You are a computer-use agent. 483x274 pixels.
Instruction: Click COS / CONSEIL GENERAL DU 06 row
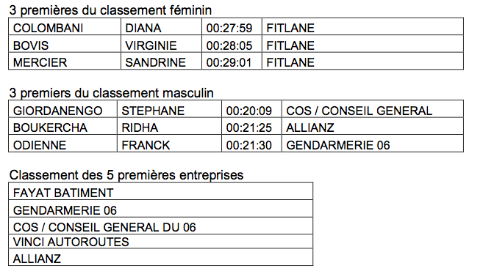[x=160, y=226]
